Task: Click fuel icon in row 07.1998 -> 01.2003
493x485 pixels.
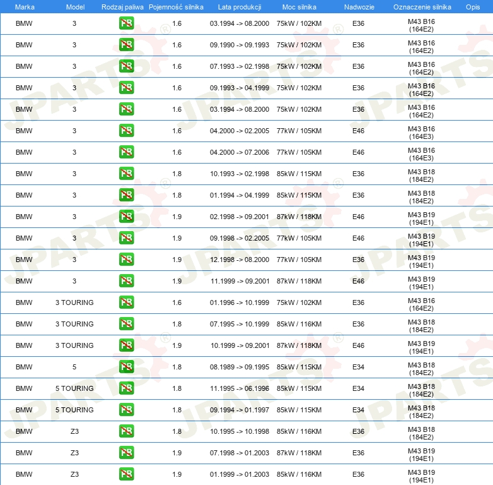Action: [x=126, y=453]
